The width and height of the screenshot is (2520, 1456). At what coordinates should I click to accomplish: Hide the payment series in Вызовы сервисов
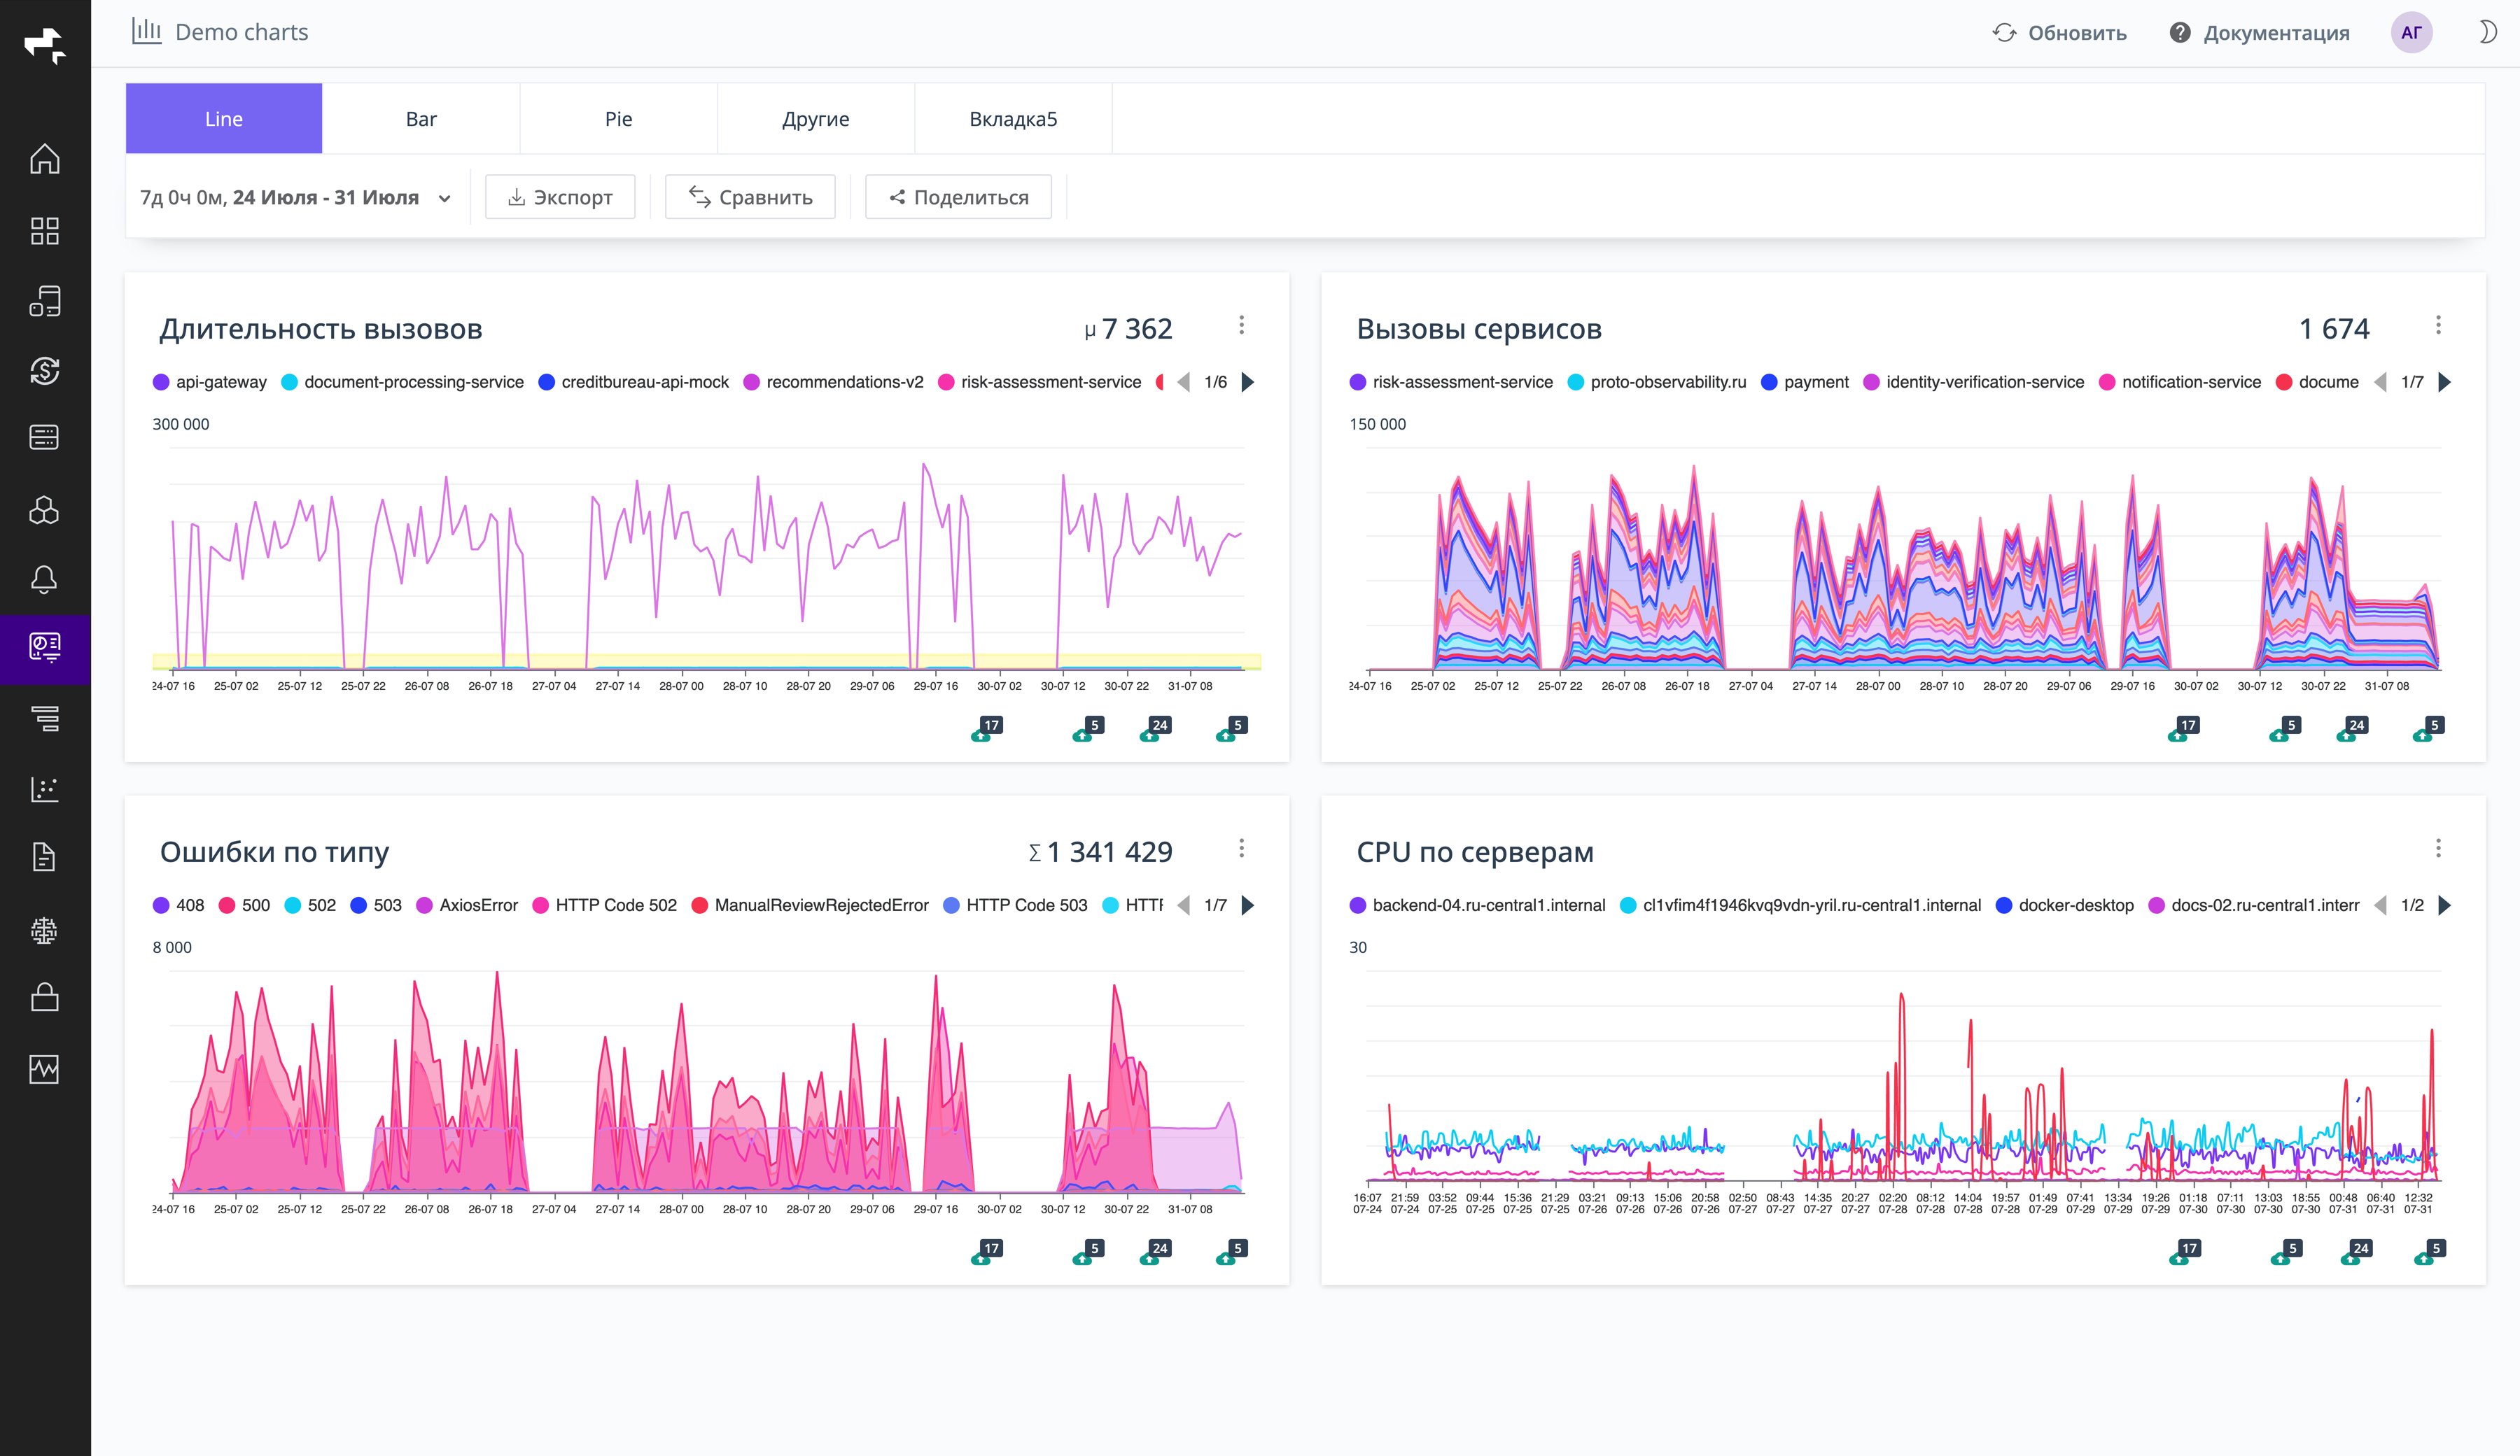click(x=1805, y=382)
